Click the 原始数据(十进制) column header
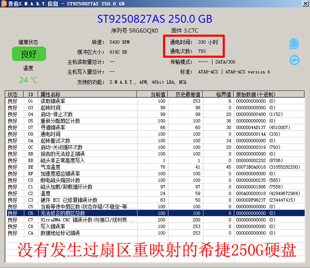Screen dimensions: 310x268 (269, 94)
